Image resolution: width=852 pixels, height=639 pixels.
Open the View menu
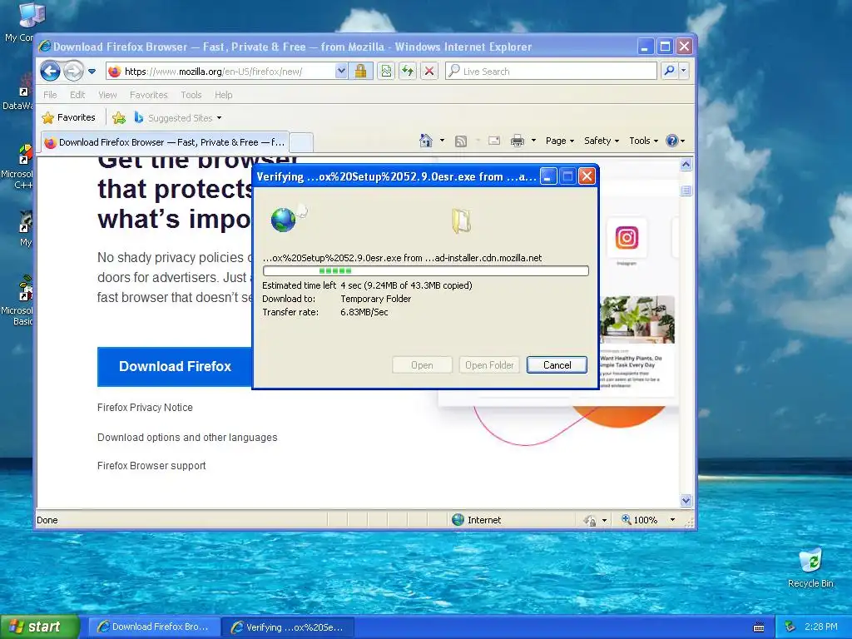[107, 95]
